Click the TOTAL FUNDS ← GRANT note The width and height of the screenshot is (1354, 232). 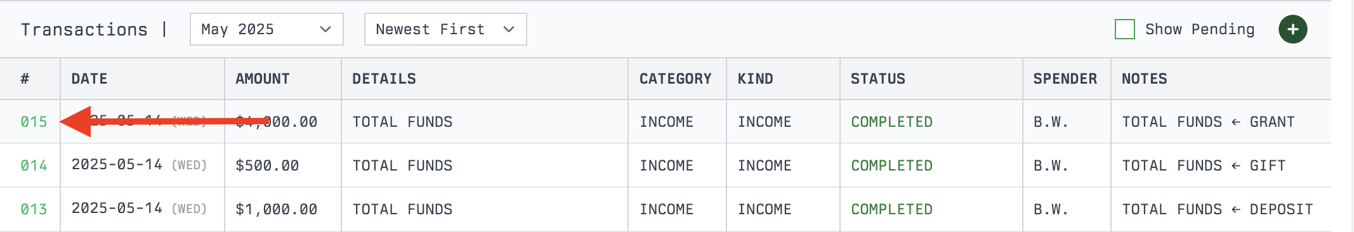click(x=1209, y=122)
